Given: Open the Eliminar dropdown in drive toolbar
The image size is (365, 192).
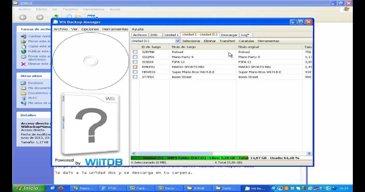Looking at the screenshot, I should click(x=210, y=41).
